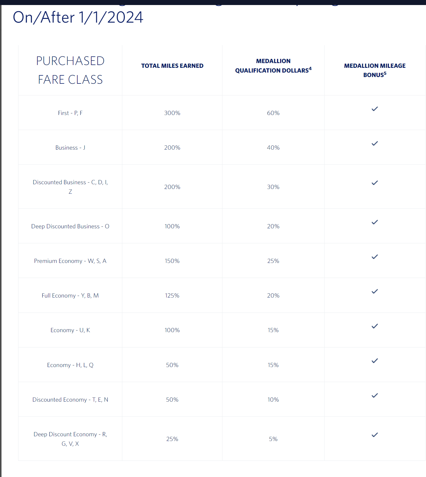Click the Discounted Economy T, E, N checkmark
This screenshot has width=426, height=477.
pos(375,395)
